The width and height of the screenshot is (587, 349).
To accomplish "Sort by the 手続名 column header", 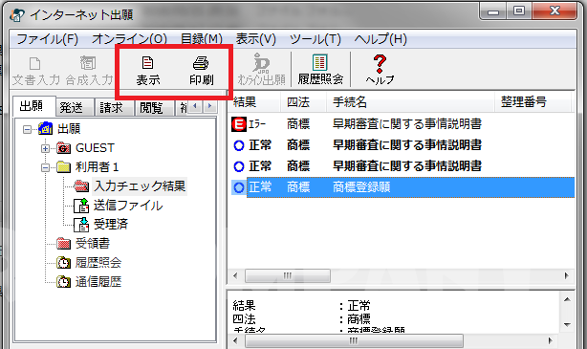I will (x=411, y=102).
